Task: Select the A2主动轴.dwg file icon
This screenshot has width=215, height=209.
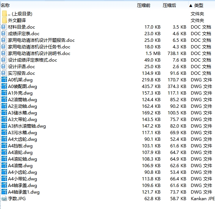Action: 4,106
